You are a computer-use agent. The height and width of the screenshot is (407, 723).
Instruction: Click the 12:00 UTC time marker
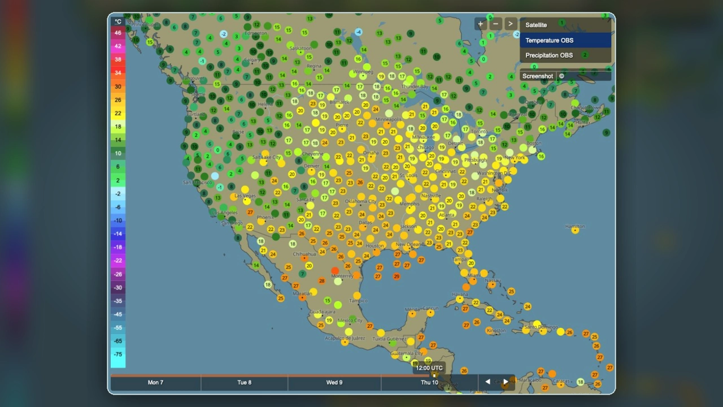point(429,368)
